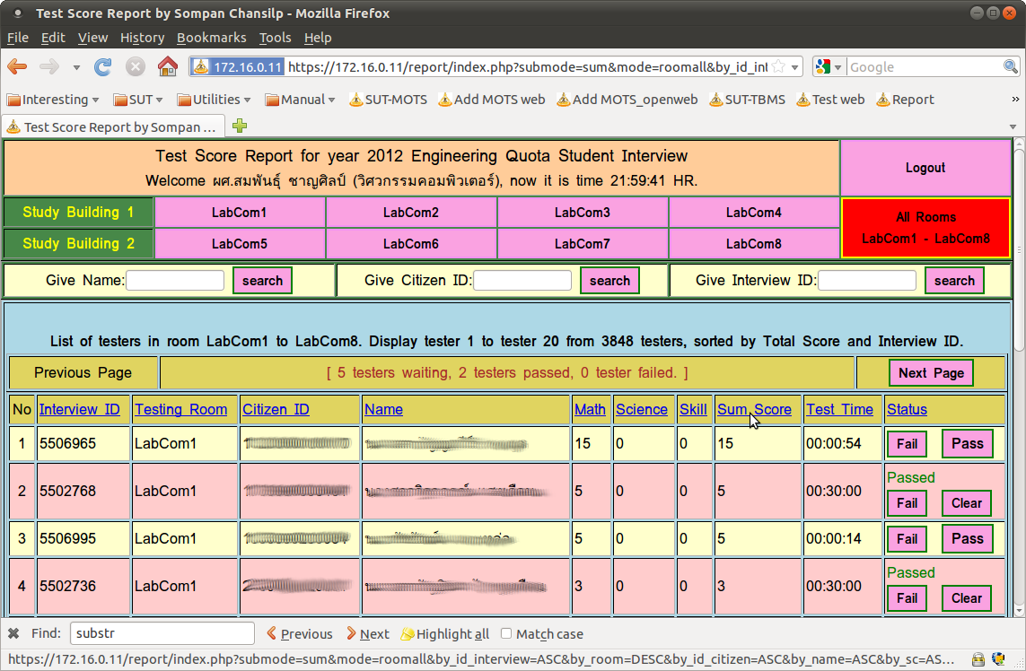Click the Give Interview ID input field
This screenshot has height=671, width=1026.
[x=867, y=281]
